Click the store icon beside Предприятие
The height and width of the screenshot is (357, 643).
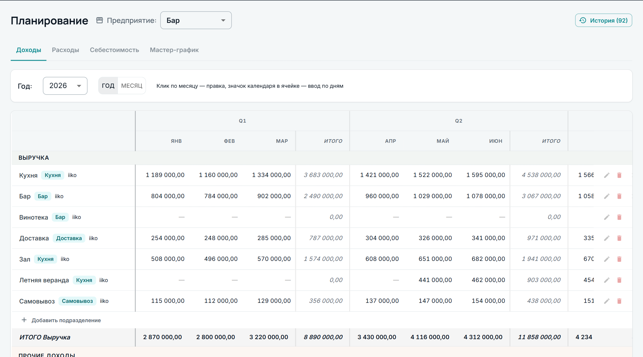click(x=99, y=20)
